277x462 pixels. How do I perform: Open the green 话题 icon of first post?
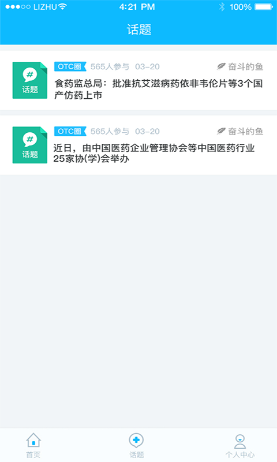tap(30, 80)
